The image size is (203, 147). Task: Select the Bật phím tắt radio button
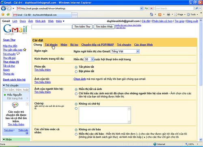(76, 71)
